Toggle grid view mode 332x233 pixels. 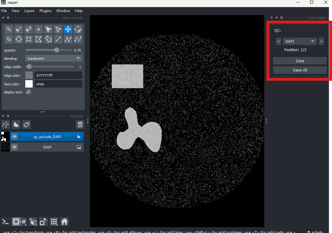54,222
